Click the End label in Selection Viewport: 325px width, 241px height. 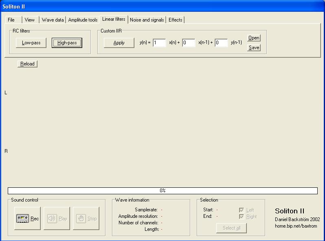click(x=208, y=216)
